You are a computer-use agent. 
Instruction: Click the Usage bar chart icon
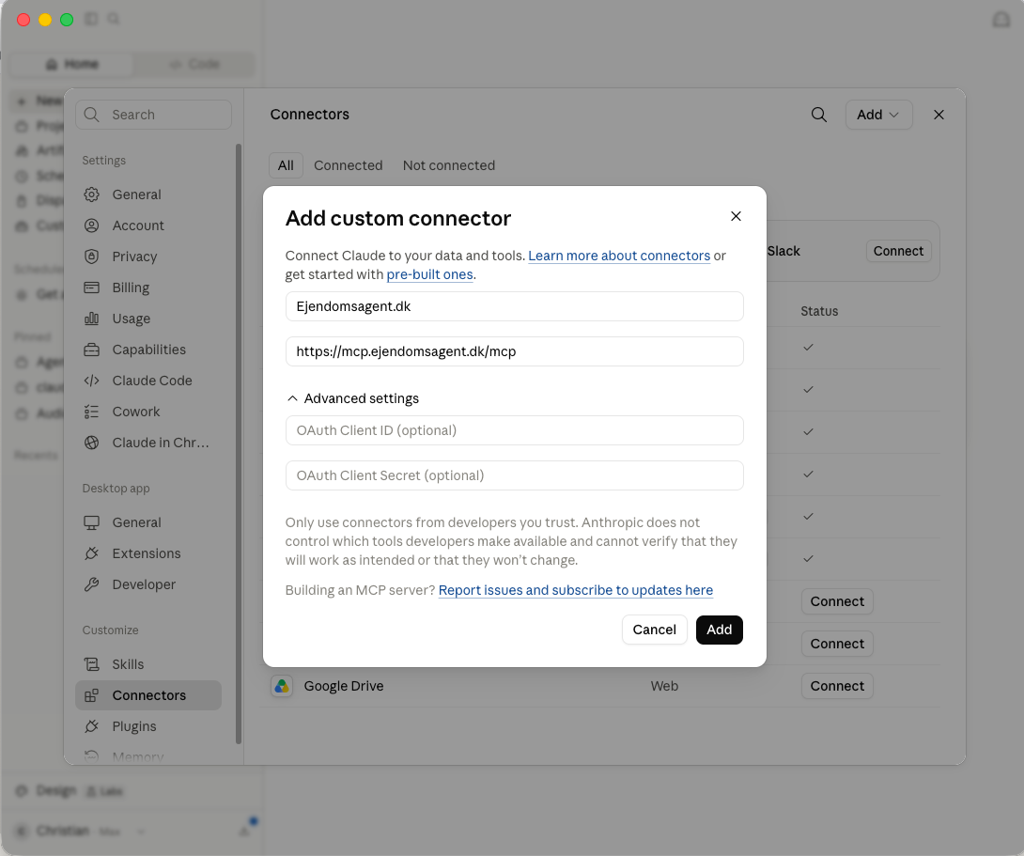point(91,319)
